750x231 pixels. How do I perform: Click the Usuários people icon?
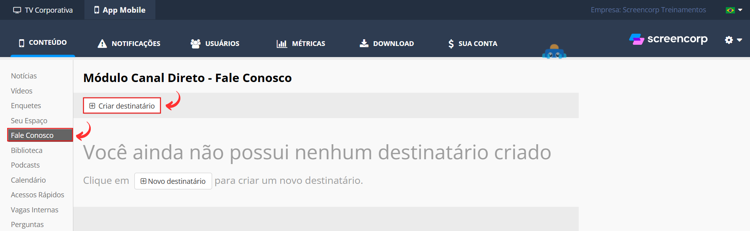click(195, 44)
